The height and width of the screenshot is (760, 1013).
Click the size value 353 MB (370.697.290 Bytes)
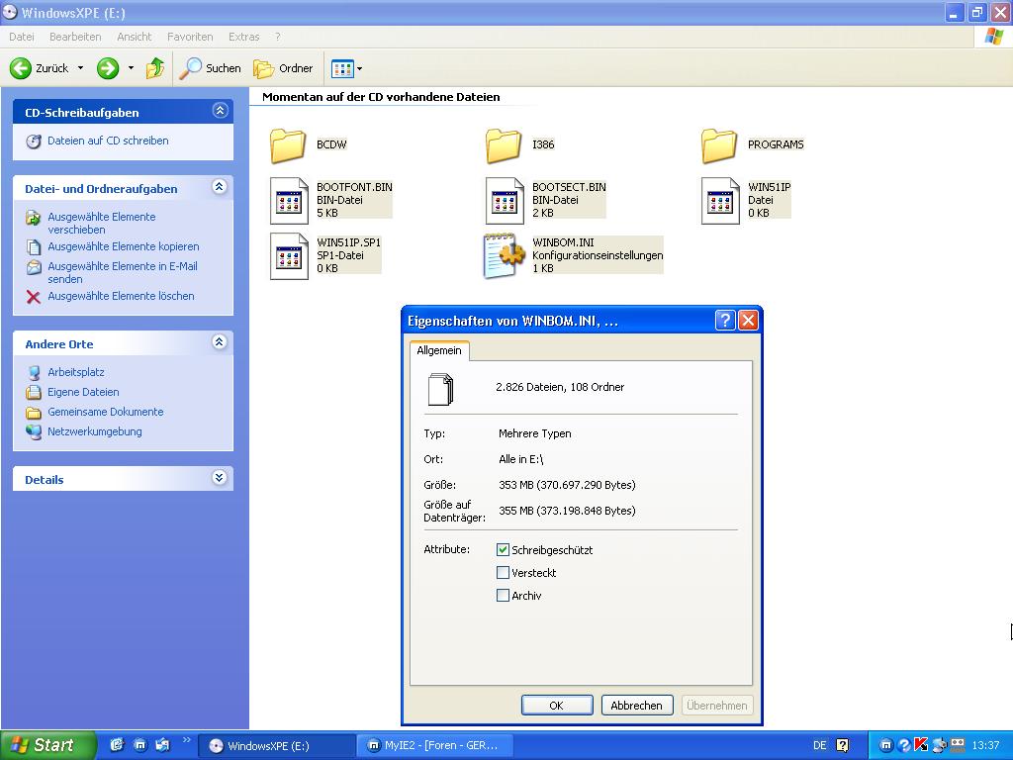[567, 485]
